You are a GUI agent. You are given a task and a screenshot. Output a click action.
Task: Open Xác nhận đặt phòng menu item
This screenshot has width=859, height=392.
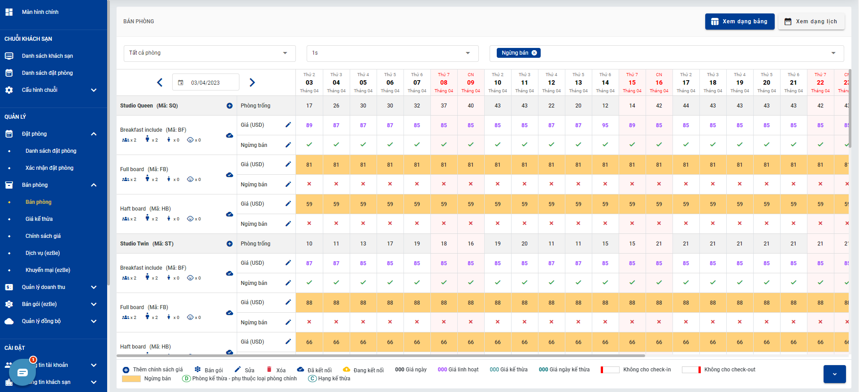click(x=49, y=168)
